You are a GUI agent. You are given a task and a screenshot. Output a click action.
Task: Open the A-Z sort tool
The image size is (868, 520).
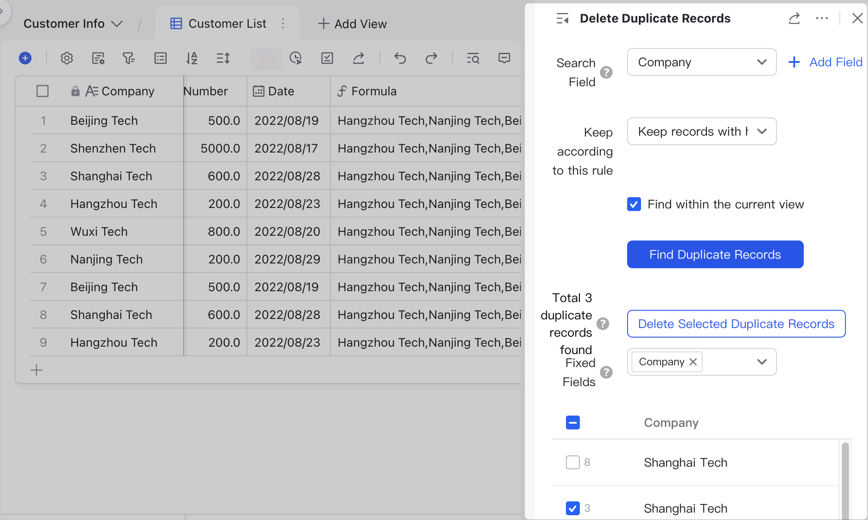(192, 58)
